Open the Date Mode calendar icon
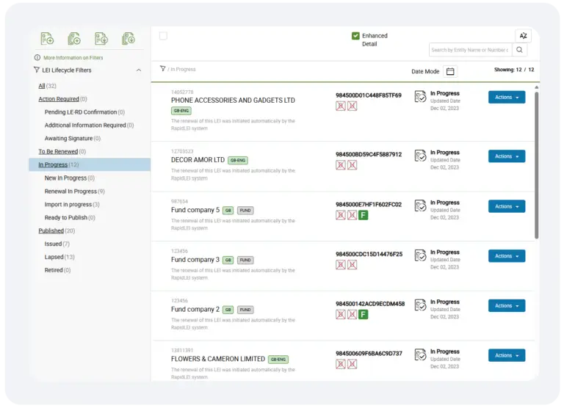564x408 pixels. [450, 71]
